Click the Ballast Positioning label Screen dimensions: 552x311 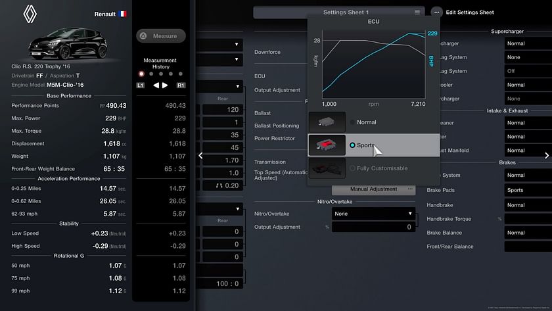pyautogui.click(x=277, y=126)
